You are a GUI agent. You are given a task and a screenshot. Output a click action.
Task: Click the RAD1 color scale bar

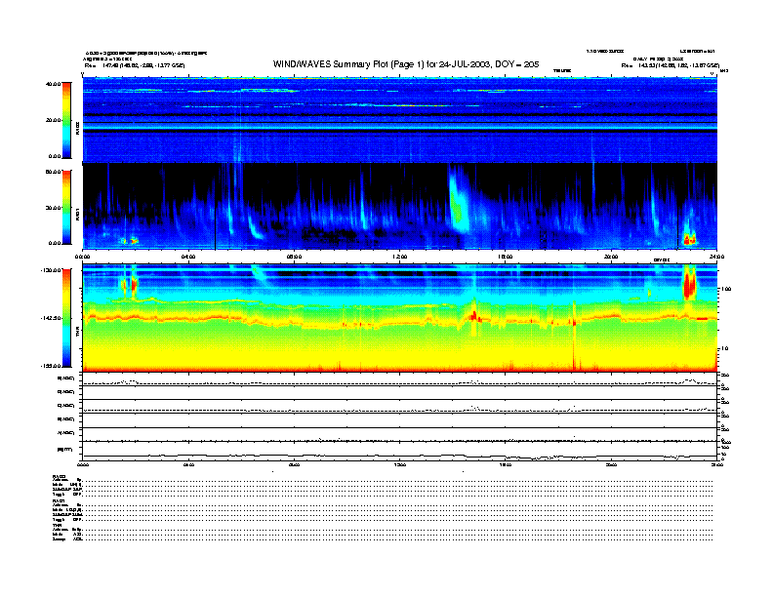(x=66, y=208)
